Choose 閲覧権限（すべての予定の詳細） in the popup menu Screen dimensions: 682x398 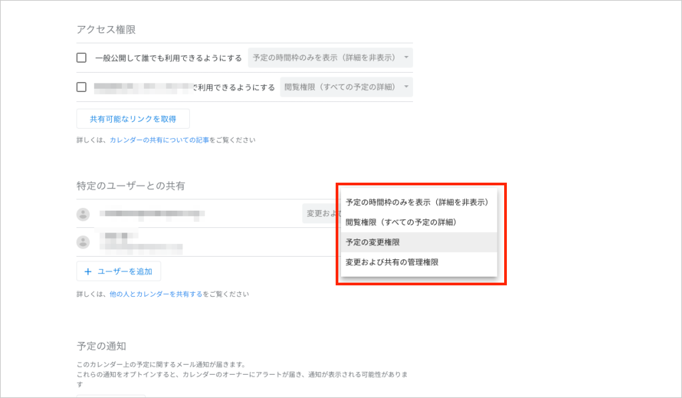click(401, 222)
